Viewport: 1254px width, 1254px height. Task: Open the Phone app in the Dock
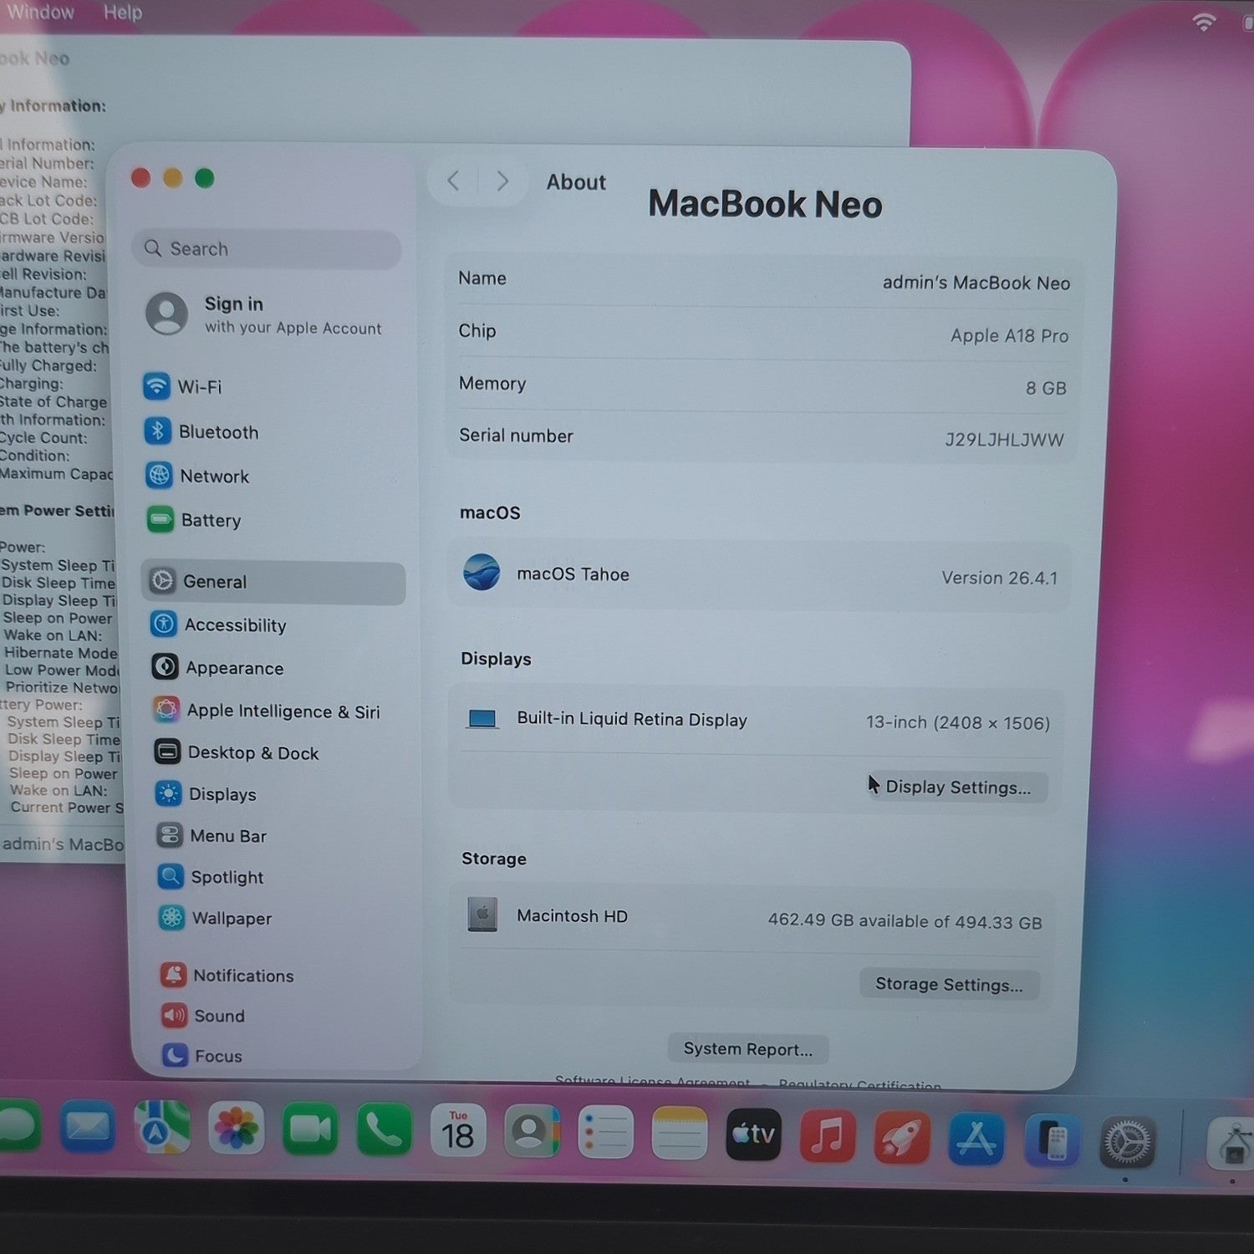coord(385,1130)
